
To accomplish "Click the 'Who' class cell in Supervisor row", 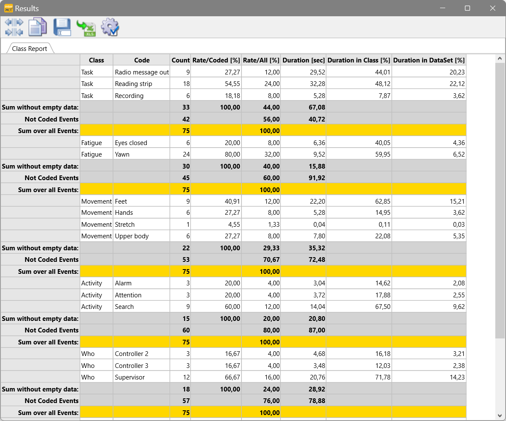I will click(96, 377).
